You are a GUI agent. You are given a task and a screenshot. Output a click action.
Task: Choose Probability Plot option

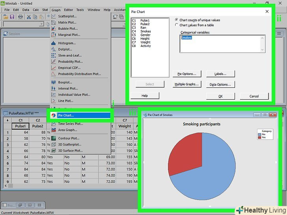click(x=70, y=61)
